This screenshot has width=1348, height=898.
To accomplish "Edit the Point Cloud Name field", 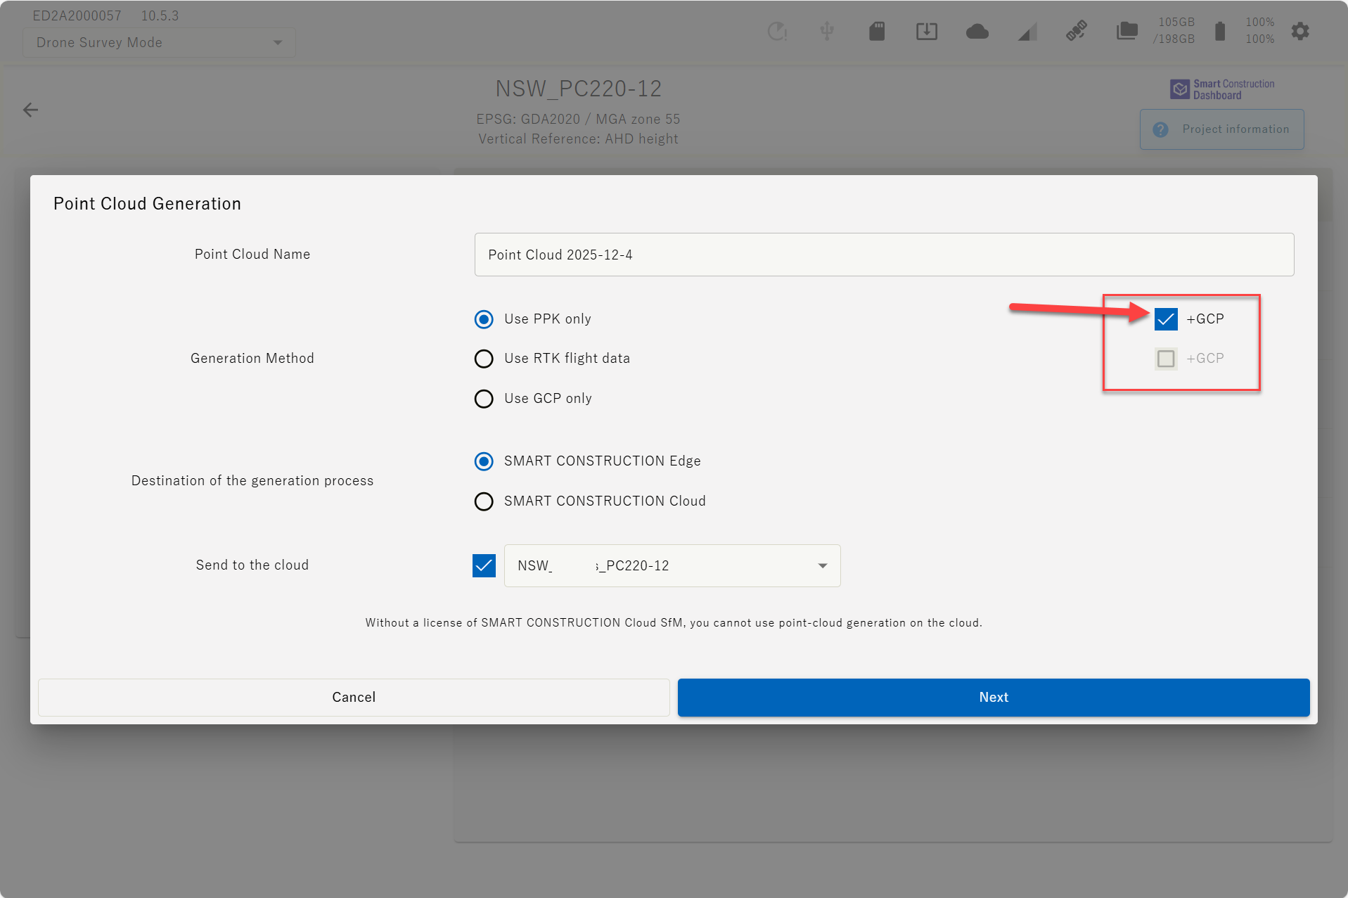I will point(885,255).
